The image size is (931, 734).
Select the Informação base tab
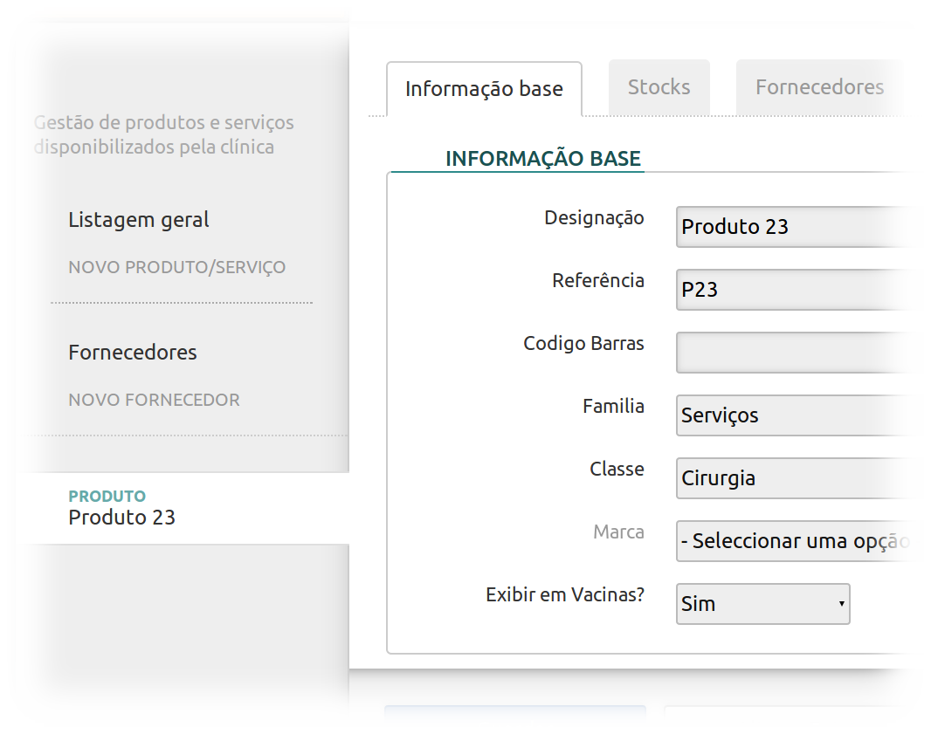[x=484, y=89]
